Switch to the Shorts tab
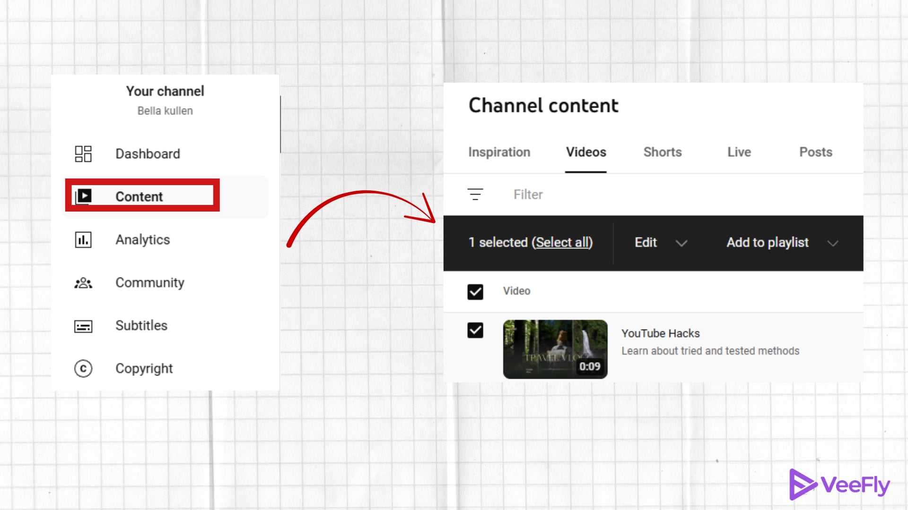This screenshot has width=908, height=510. pyautogui.click(x=662, y=152)
